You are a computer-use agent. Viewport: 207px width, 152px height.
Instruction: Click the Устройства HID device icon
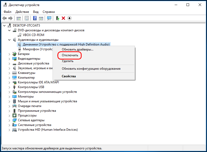click(14, 130)
